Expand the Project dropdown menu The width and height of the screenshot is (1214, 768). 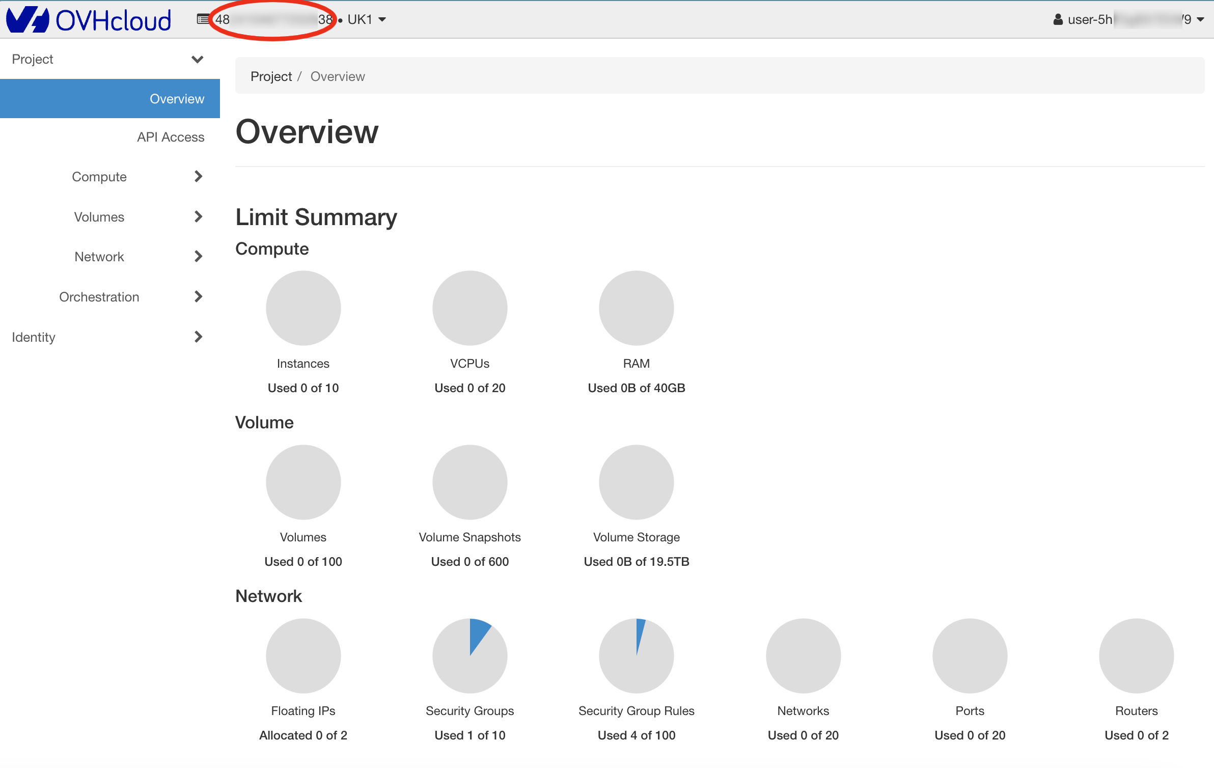pos(106,59)
